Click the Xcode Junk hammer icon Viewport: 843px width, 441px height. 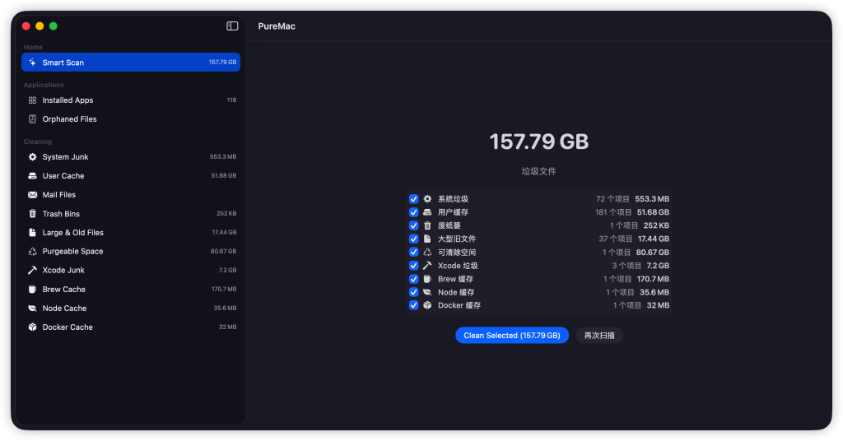coord(32,271)
